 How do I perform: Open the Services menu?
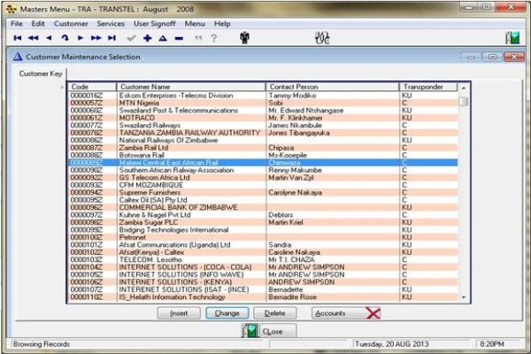pos(111,24)
